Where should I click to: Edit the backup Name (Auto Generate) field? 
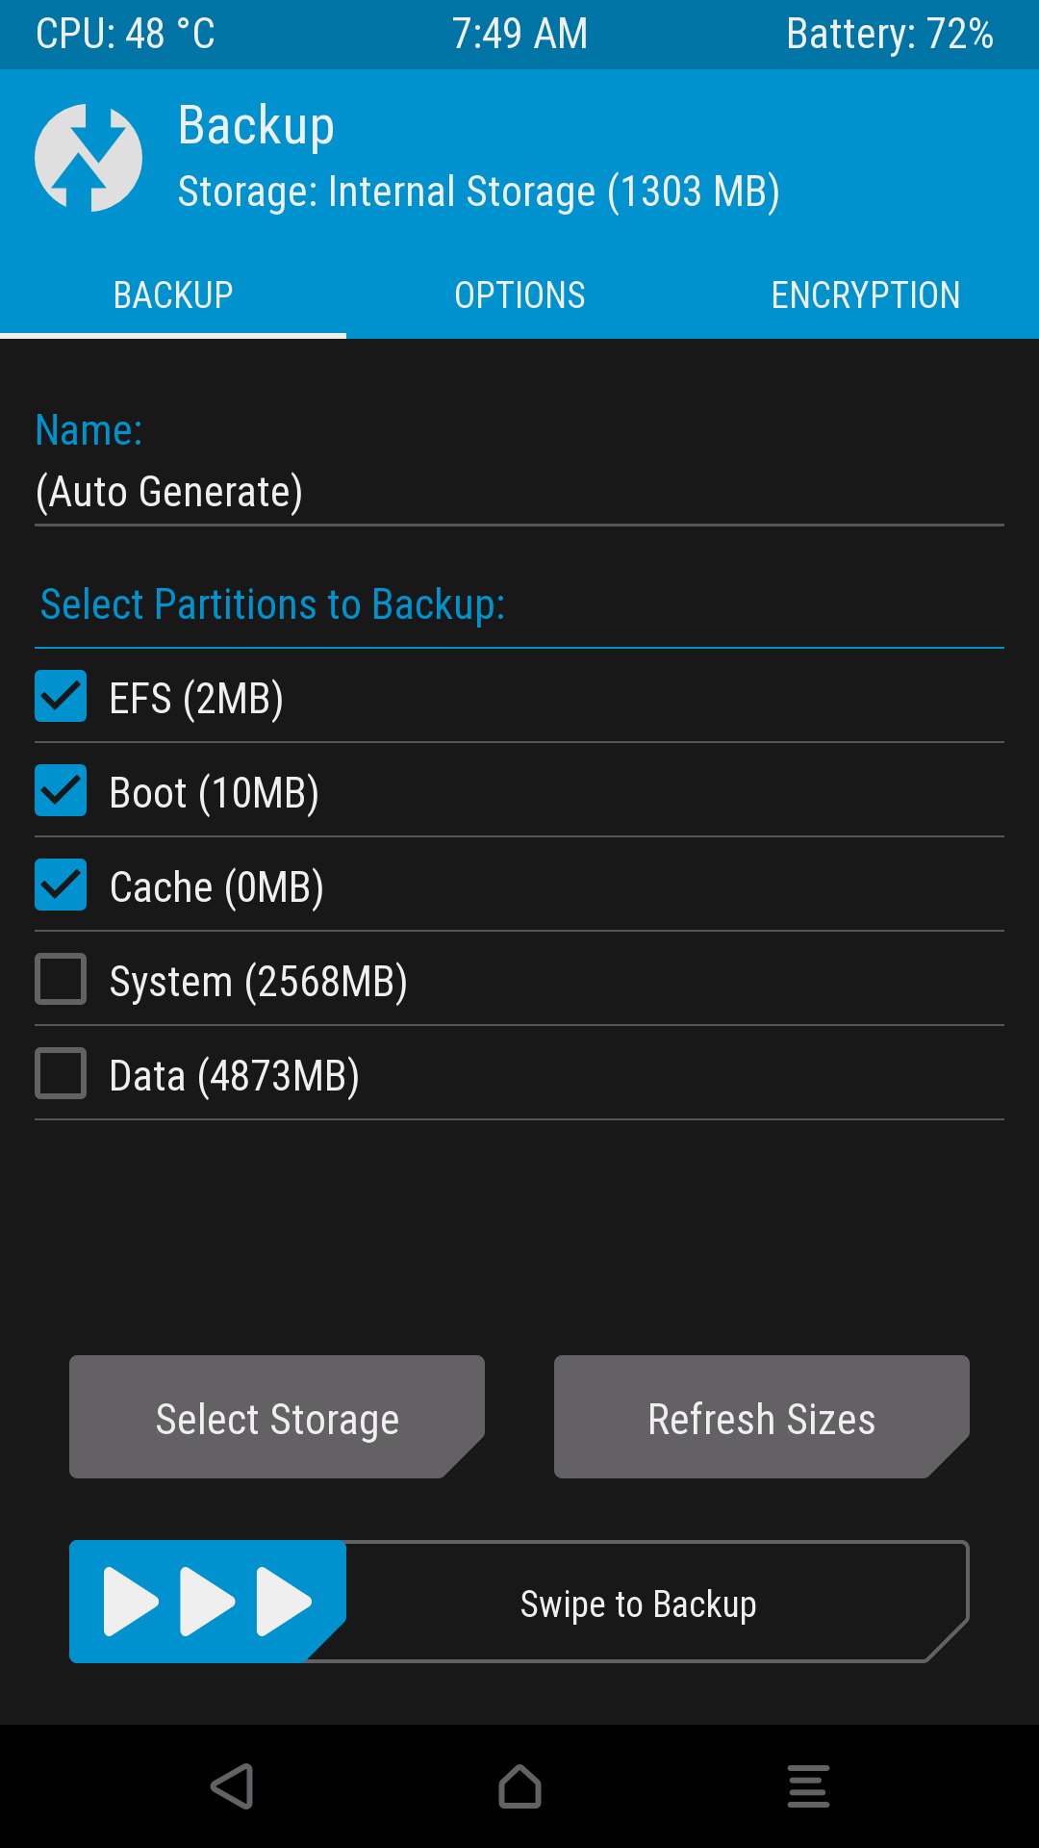coord(519,493)
